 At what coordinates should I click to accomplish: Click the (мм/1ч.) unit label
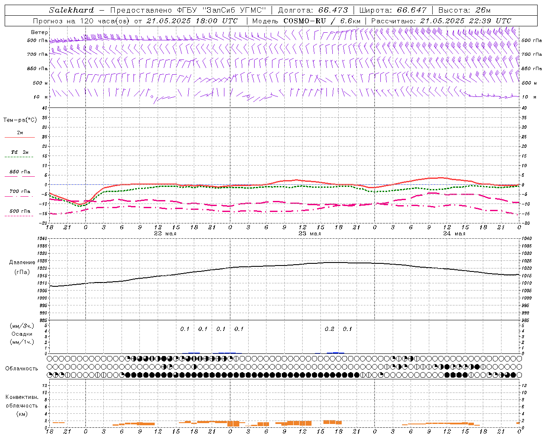click(x=22, y=342)
